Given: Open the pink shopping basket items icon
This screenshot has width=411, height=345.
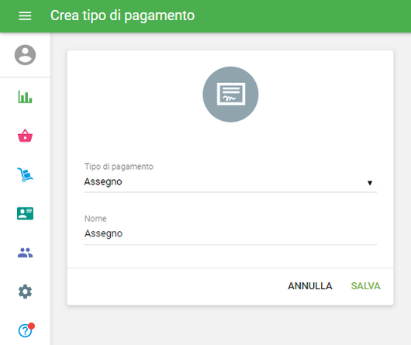Looking at the screenshot, I should pos(25,136).
